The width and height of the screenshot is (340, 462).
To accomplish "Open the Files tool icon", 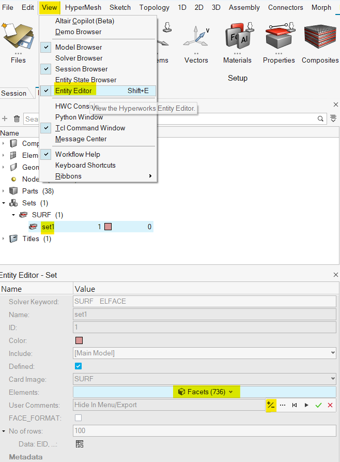I will (18, 36).
